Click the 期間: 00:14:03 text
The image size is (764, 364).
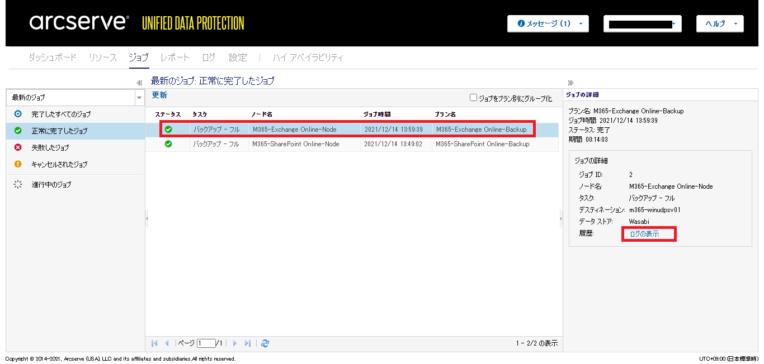588,140
